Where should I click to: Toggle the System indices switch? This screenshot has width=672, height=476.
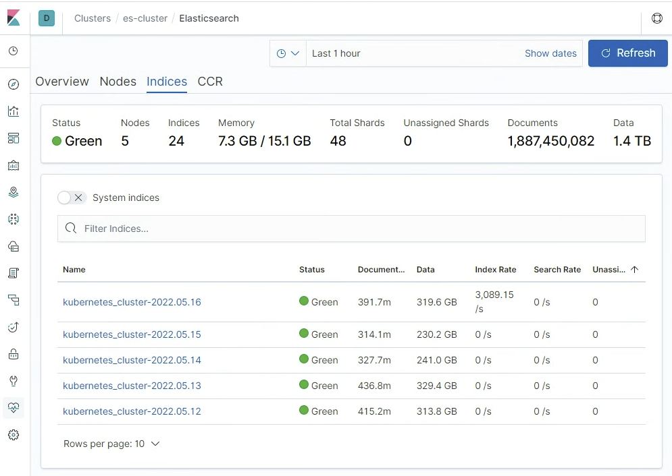coord(72,198)
